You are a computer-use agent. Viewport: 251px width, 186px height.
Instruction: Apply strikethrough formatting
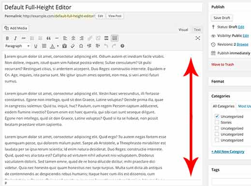click(24, 38)
